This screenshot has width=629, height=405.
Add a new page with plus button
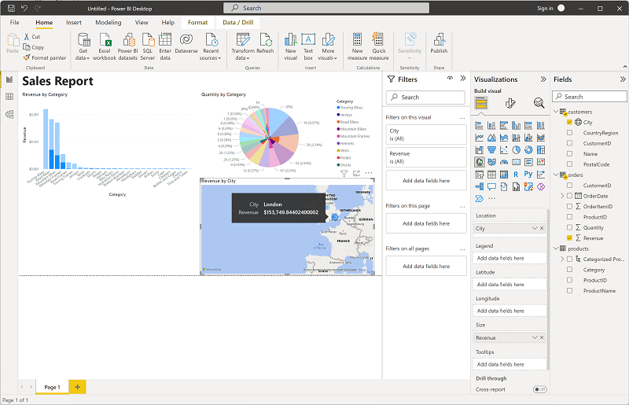77,387
